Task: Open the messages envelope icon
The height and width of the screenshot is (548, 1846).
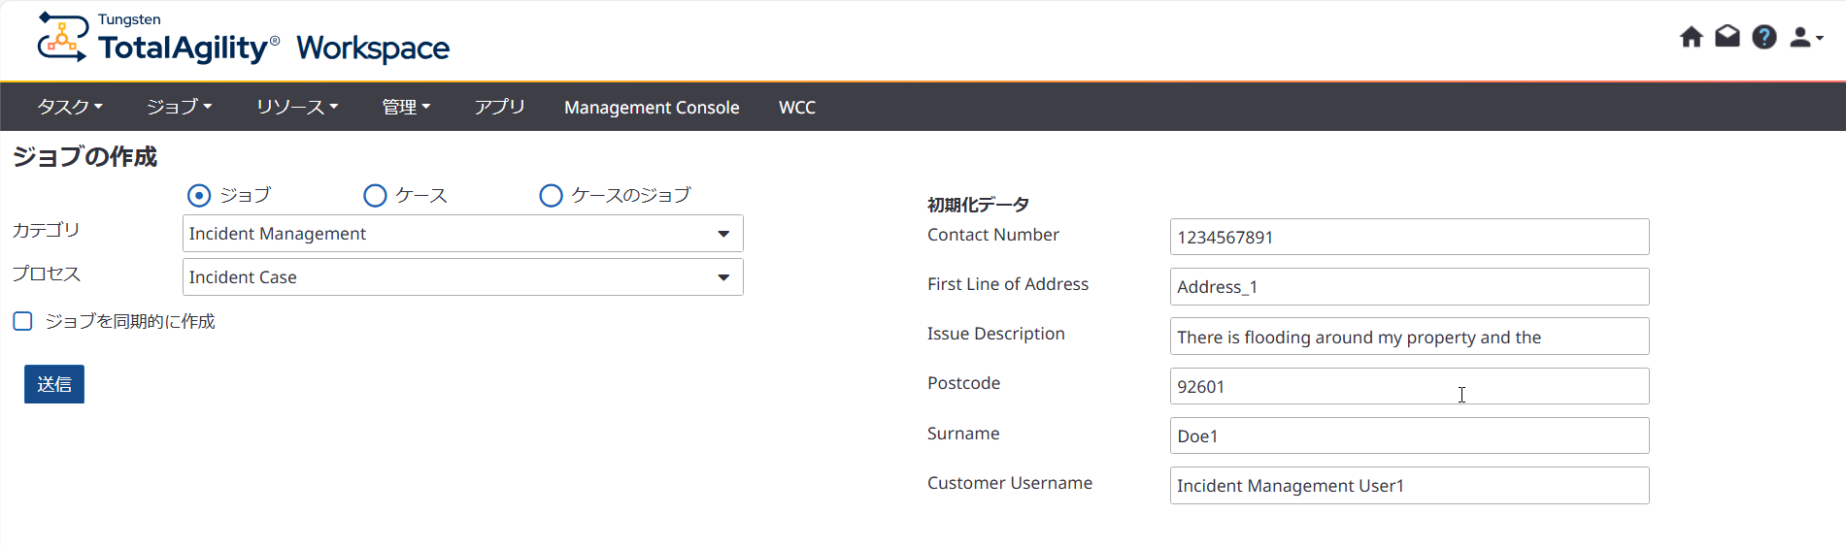Action: coord(1727,37)
